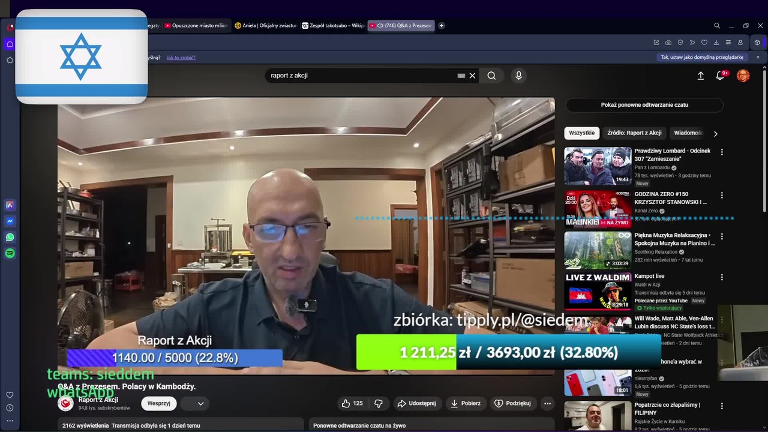
Task: Dislike the video with thumbs down
Action: click(379, 403)
